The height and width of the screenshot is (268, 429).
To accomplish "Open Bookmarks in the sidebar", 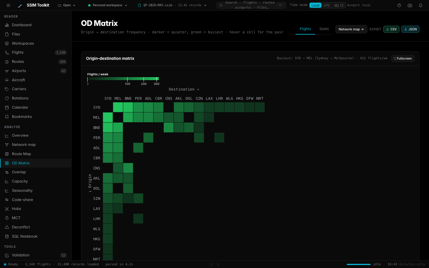I will 35,117.
